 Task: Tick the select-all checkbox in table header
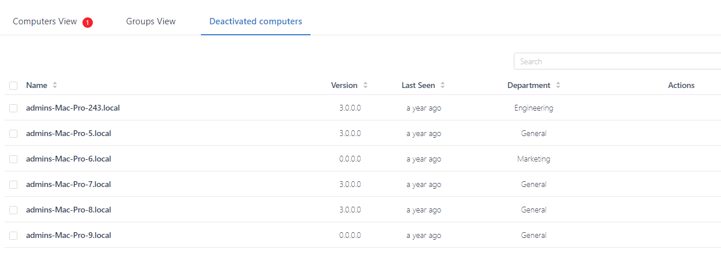pyautogui.click(x=13, y=86)
